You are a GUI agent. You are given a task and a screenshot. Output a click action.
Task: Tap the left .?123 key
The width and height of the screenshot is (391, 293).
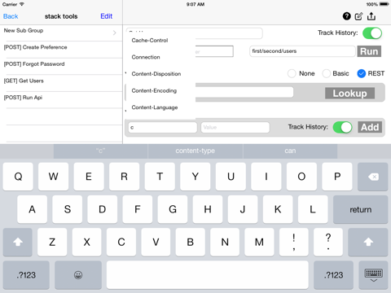coord(26,275)
